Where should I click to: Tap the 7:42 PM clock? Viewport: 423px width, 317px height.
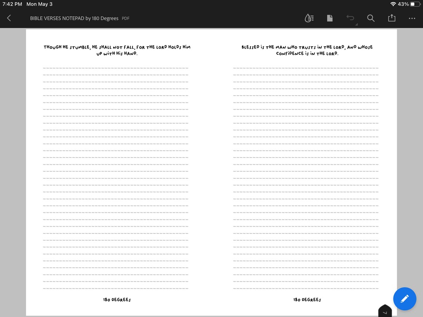tap(12, 4)
